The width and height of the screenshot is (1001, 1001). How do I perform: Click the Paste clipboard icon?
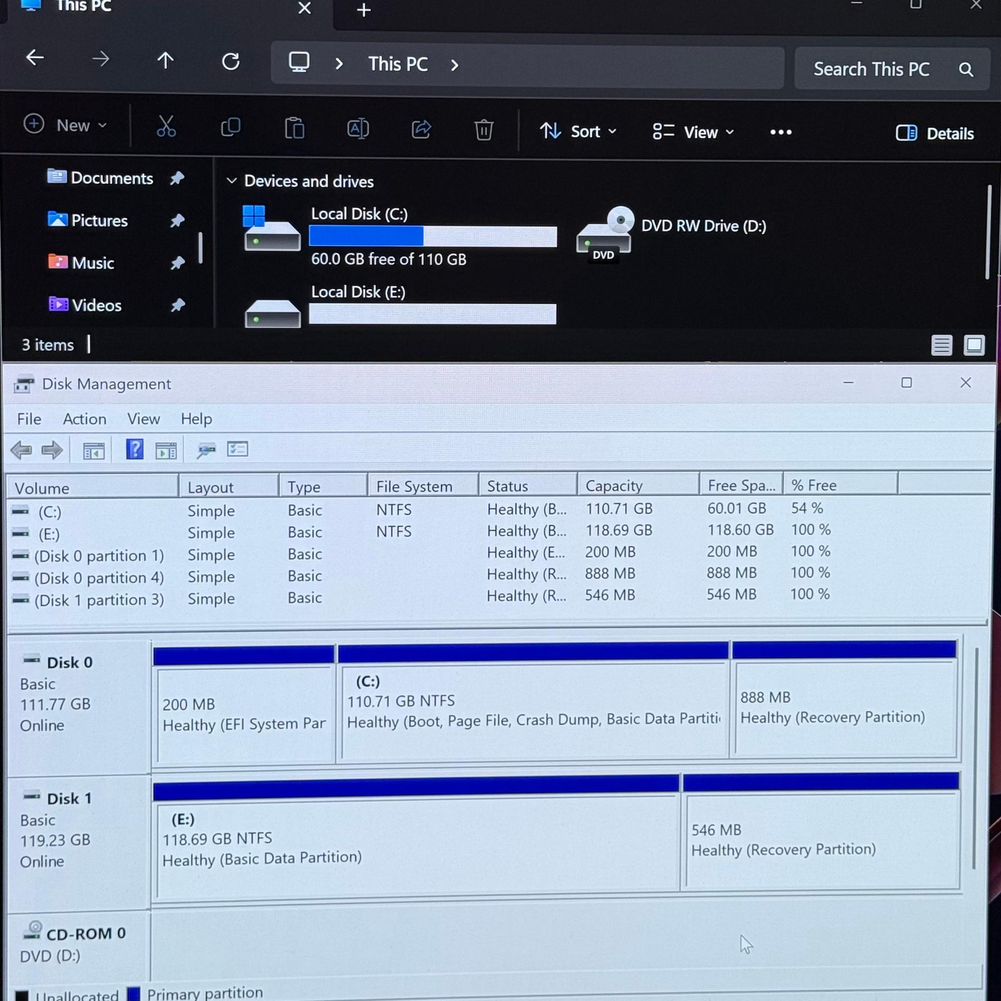294,128
